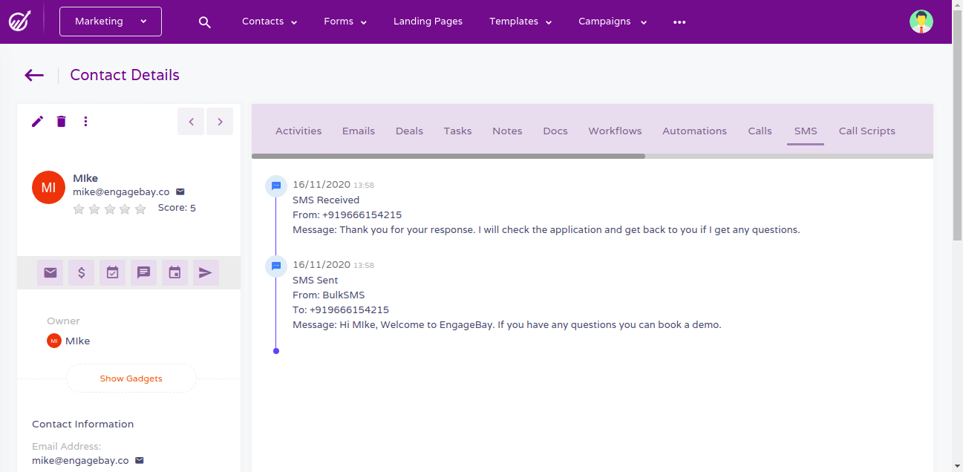
Task: Click owner MI small avatar
Action: pyautogui.click(x=53, y=341)
